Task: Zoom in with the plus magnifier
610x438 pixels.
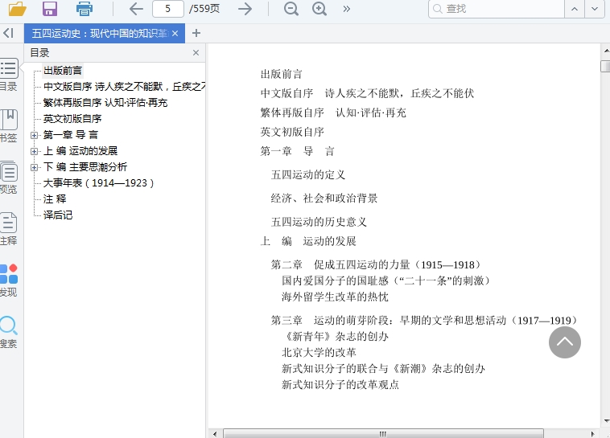Action: [319, 9]
